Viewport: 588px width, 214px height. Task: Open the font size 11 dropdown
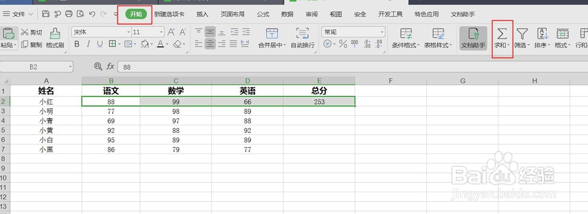coord(162,32)
